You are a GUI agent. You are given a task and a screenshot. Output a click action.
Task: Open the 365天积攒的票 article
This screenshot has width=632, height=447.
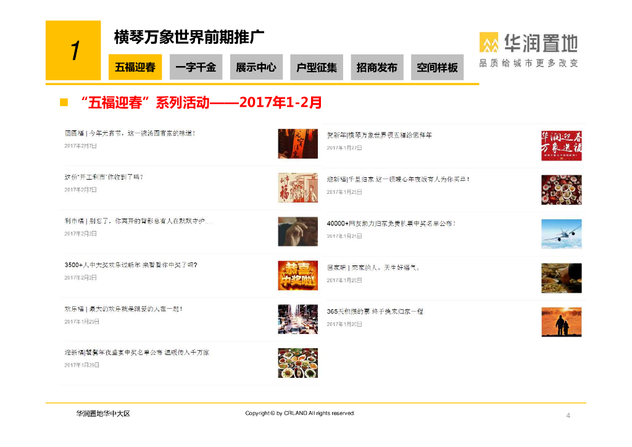pos(375,311)
